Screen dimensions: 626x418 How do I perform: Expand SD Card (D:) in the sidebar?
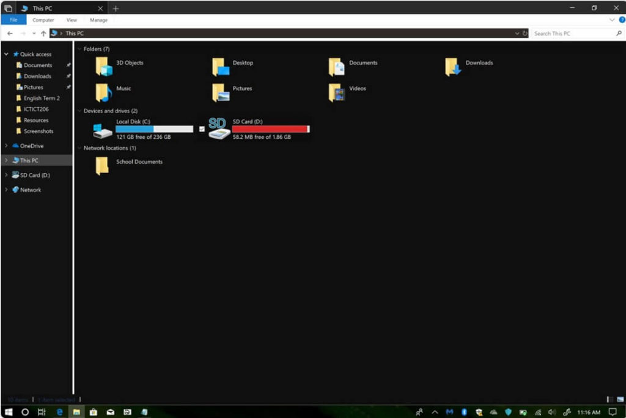(x=6, y=175)
